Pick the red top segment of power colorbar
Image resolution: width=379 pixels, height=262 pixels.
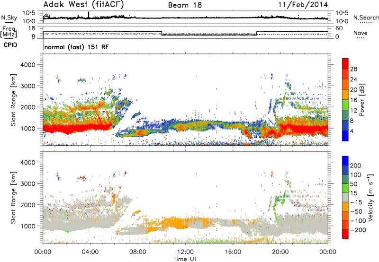[x=345, y=64]
